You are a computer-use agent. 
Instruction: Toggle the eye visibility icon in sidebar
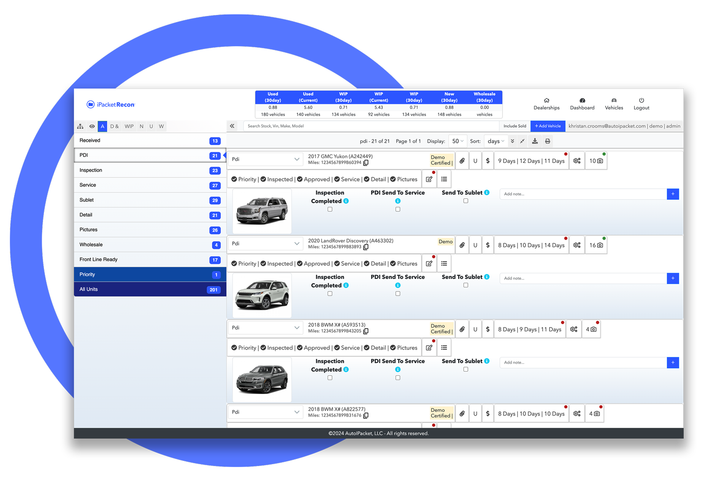92,126
